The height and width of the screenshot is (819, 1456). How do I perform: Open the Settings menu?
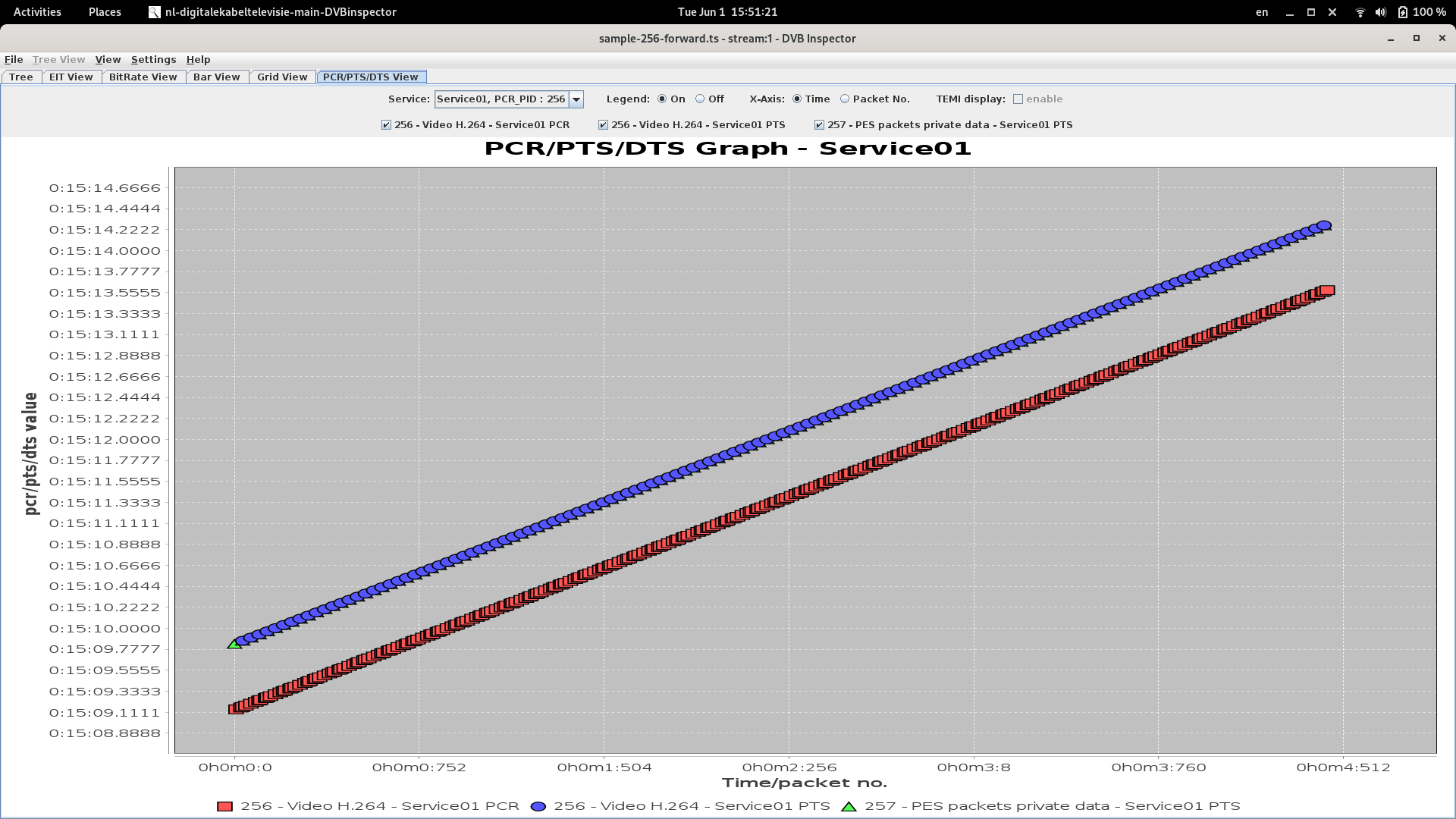(x=153, y=59)
